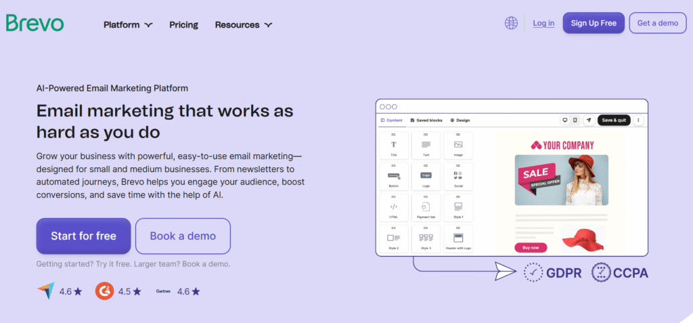Click the send paper-plane icon

589,120
